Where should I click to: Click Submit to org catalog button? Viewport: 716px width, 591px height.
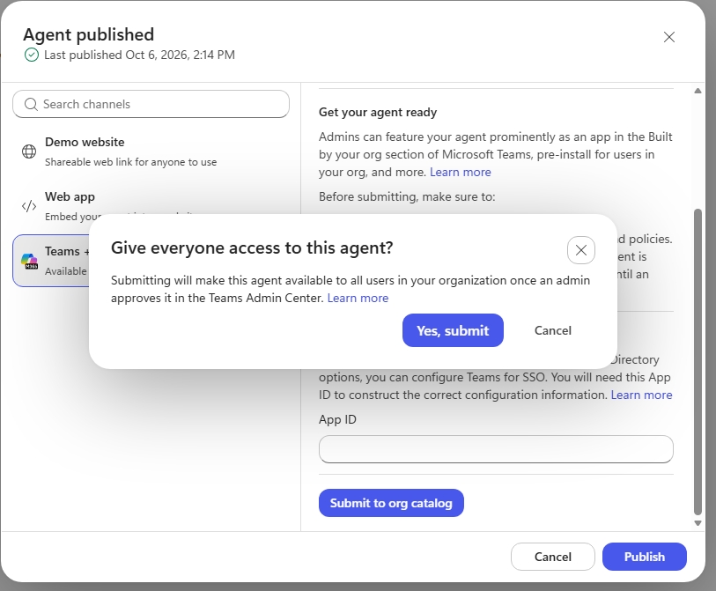point(391,503)
